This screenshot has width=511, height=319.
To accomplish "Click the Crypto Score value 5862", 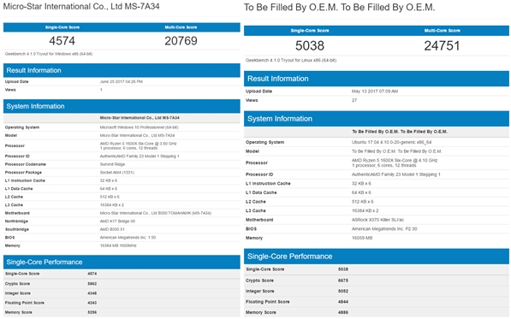I will click(x=92, y=284).
